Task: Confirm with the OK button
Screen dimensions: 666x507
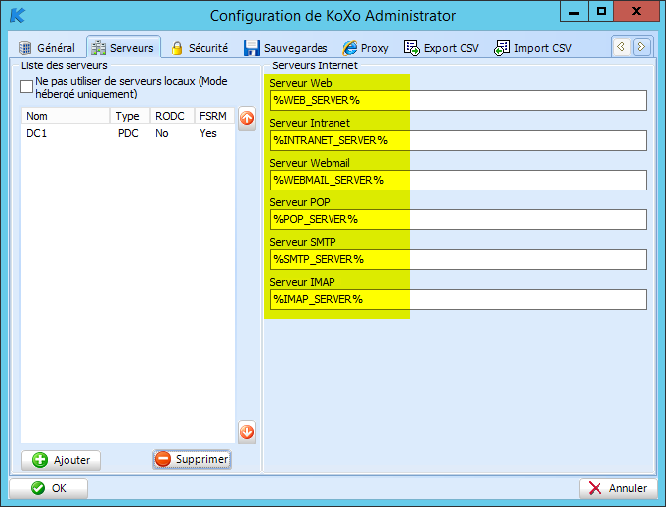Action: (x=49, y=488)
